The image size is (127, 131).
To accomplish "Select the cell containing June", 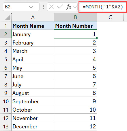I will (33, 76).
